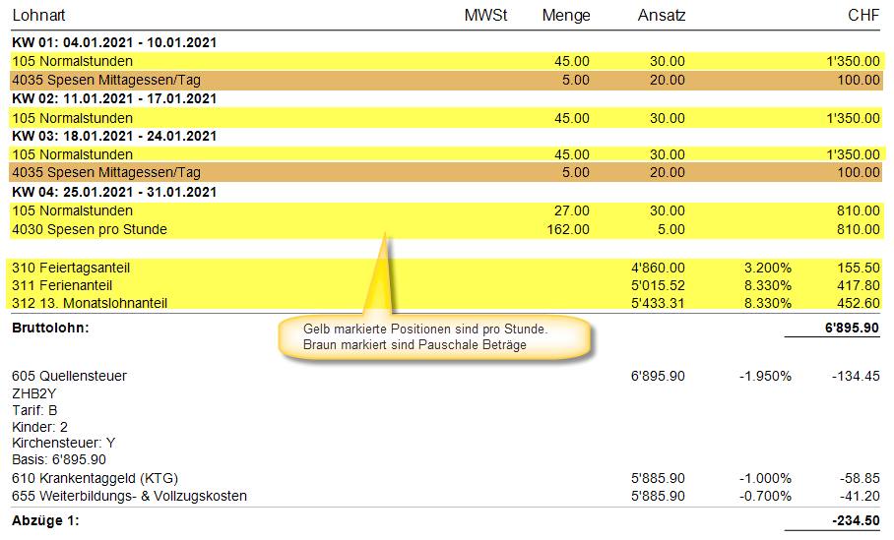
Task: Click the Ansatz column header
Action: [x=662, y=16]
